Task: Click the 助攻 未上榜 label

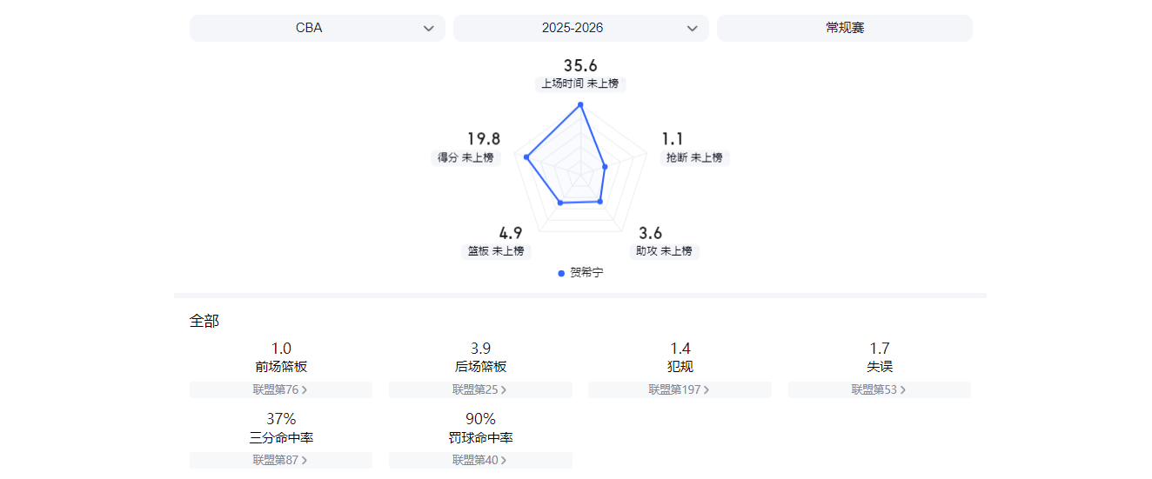Action: [x=664, y=251]
